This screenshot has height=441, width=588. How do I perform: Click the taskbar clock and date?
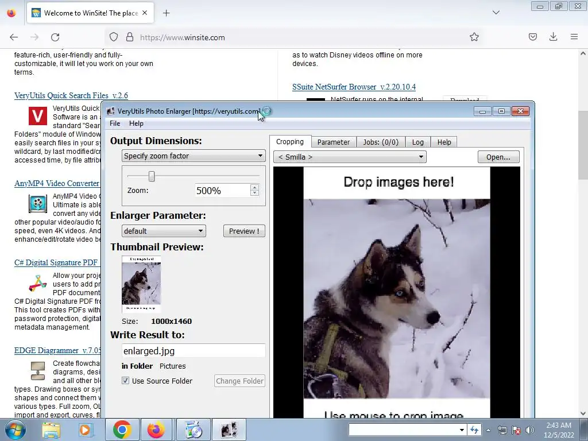pos(559,430)
